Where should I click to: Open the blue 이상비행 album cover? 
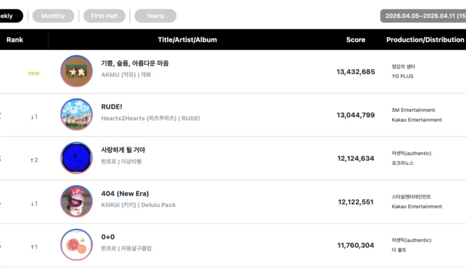[77, 158]
